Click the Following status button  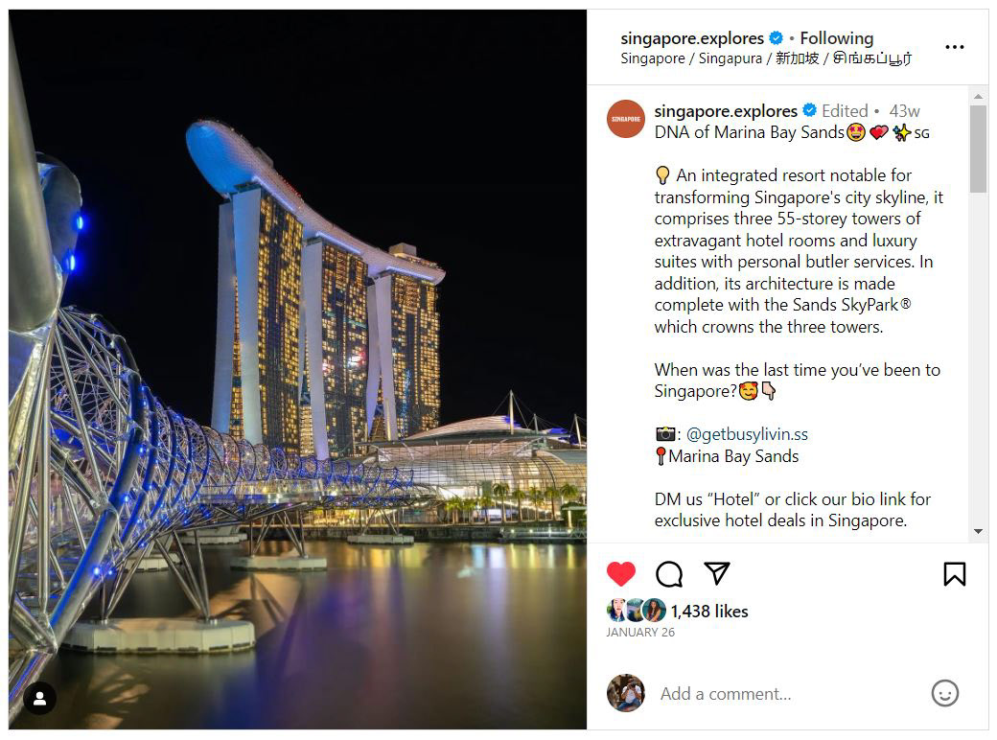coord(836,38)
